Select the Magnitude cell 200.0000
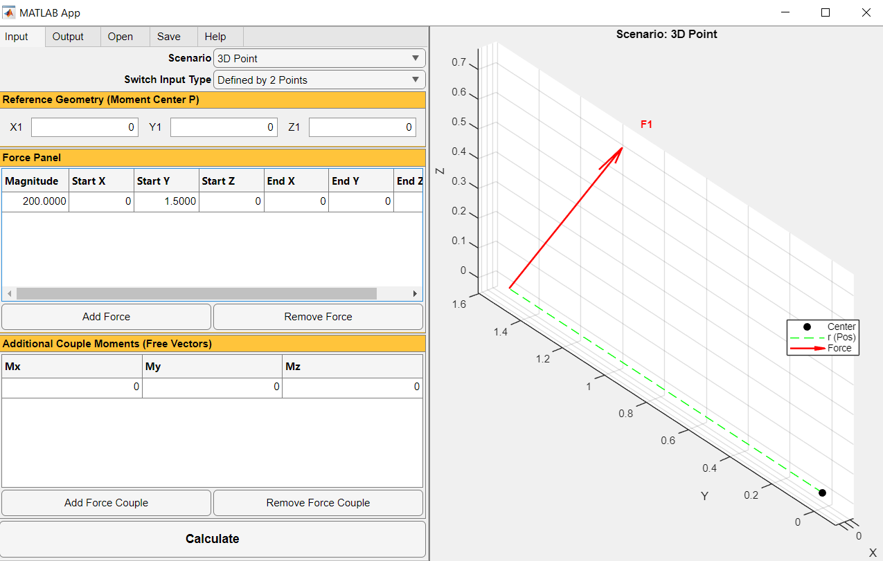The width and height of the screenshot is (883, 561). pos(35,201)
